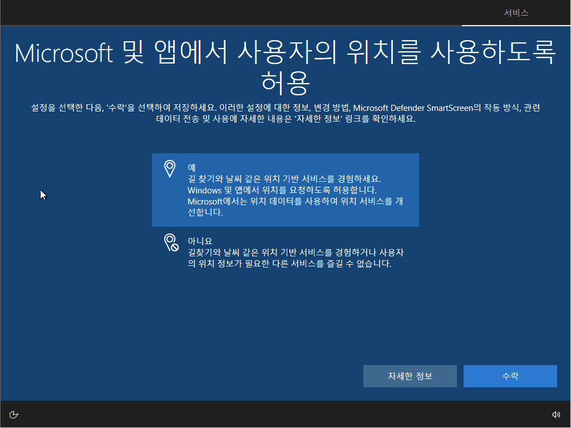Click the blocked location icon beside 아니요
This screenshot has height=428, width=571.
pyautogui.click(x=171, y=242)
